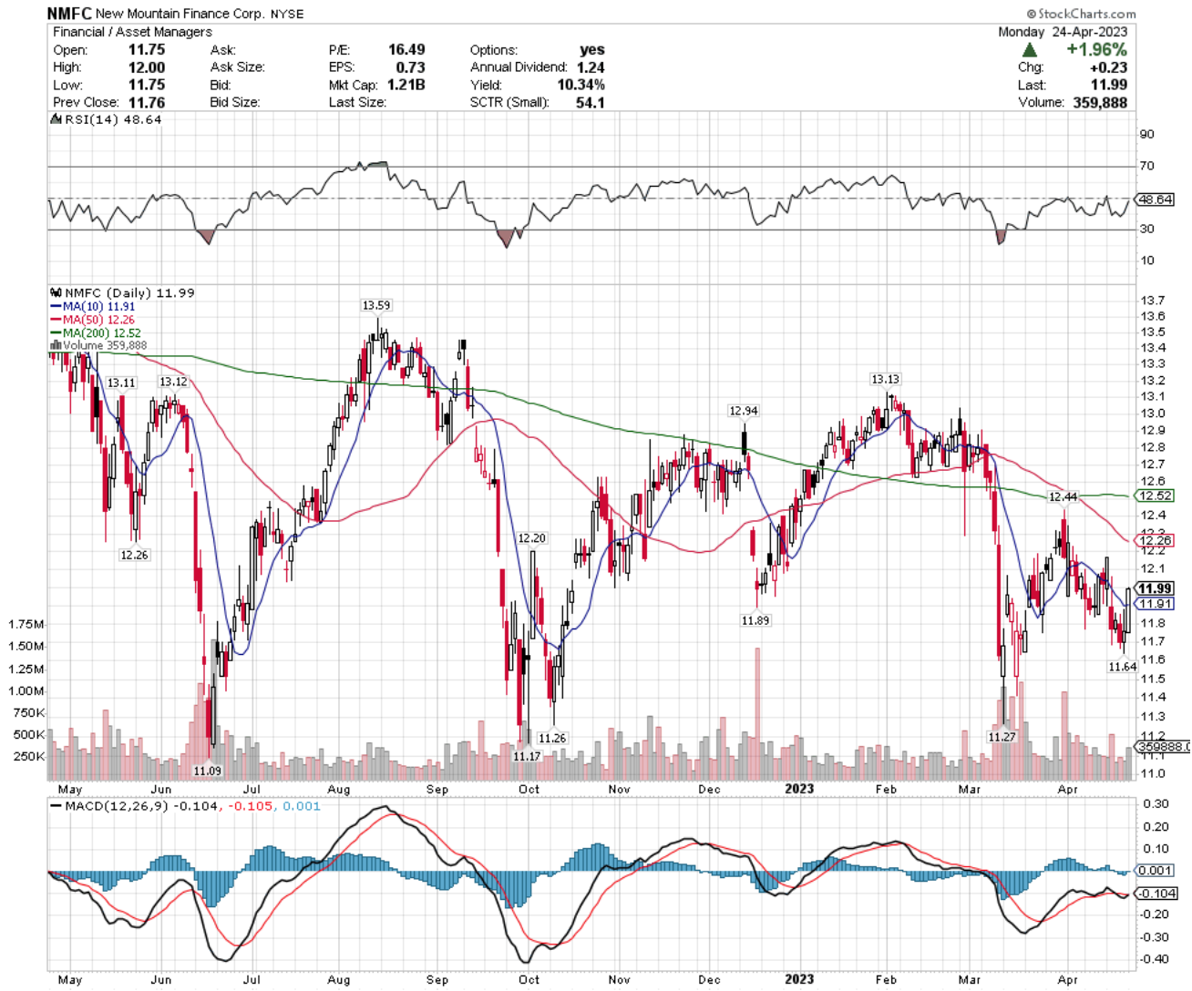Click the StockCharts.com attribution text
Viewport: 1192px width, 991px height.
(x=1081, y=14)
